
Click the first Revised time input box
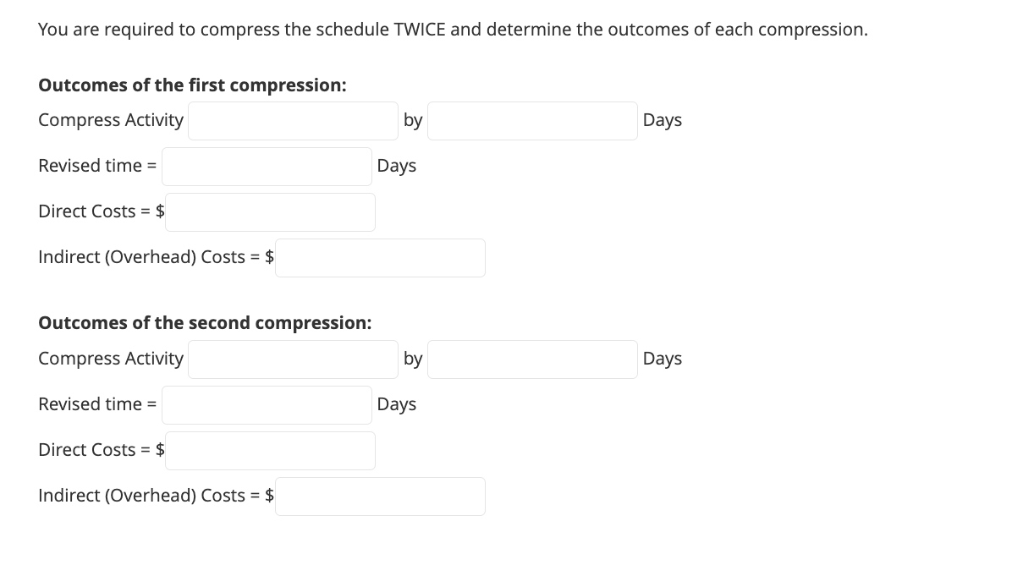(x=266, y=166)
